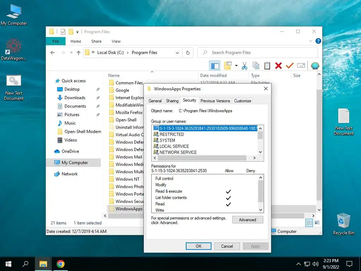Click the Rename toolbar icon
The image size is (361, 271).
[301, 66]
